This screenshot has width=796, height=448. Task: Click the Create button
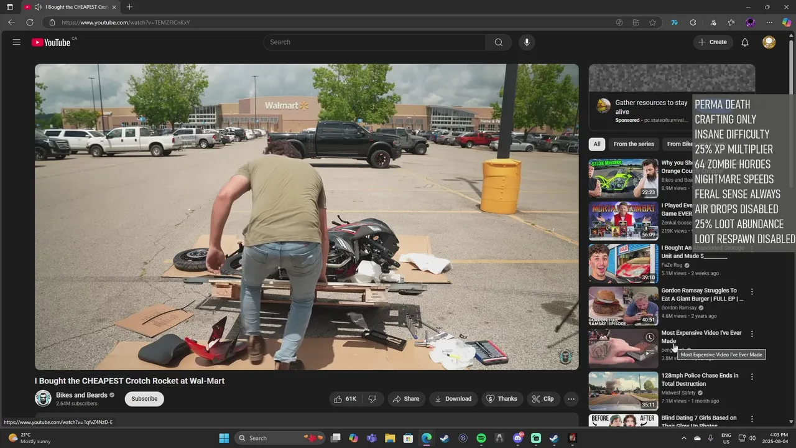point(712,42)
